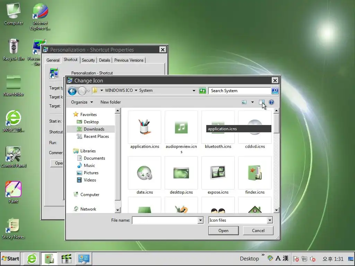Select the Recycle Bin desktop icon
The width and height of the screenshot is (355, 266).
coord(14,50)
